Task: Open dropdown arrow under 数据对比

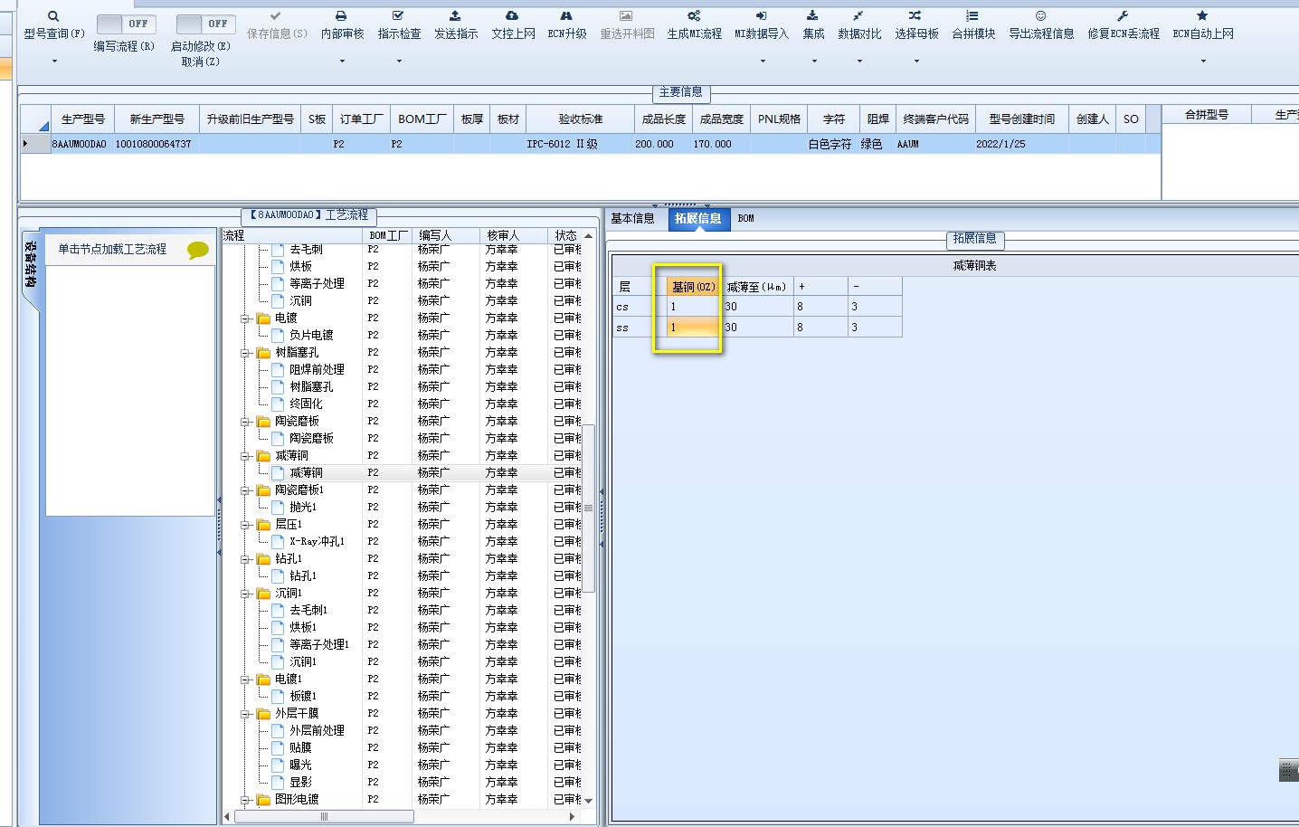Action: click(859, 62)
